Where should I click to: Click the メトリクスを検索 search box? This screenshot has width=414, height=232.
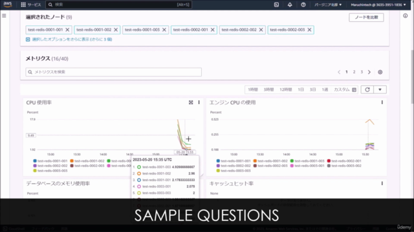114,72
